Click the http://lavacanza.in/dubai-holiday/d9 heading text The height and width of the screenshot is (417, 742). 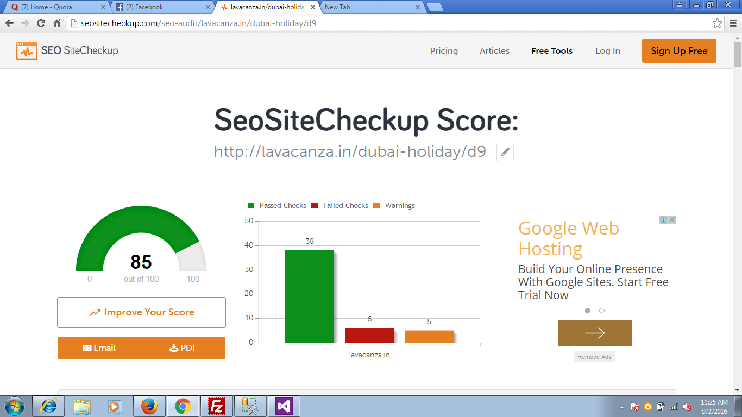coord(350,151)
